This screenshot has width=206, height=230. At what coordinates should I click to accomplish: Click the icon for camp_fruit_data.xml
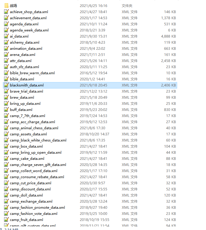pyautogui.click(x=6, y=220)
